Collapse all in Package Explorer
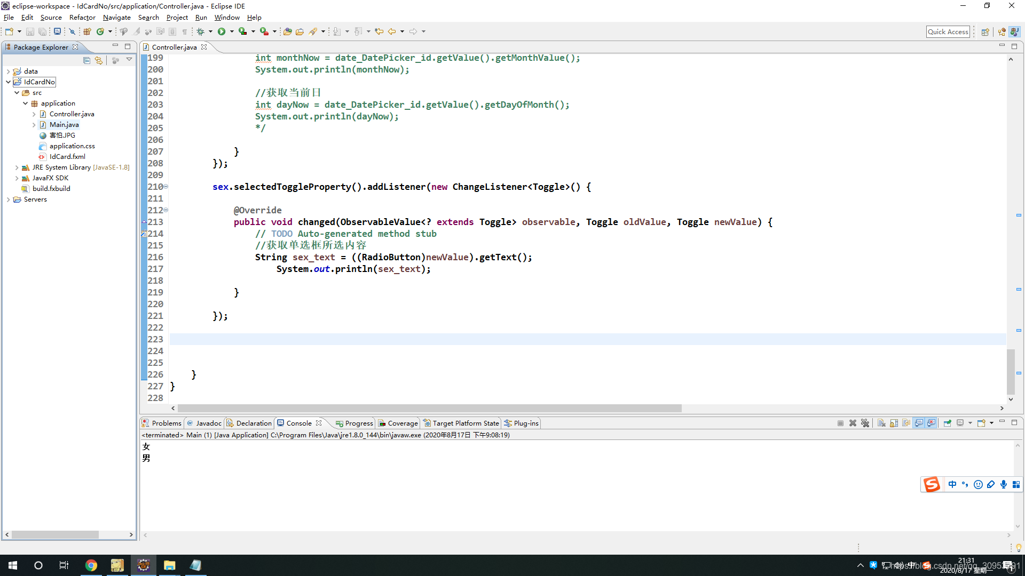1025x576 pixels. point(86,60)
